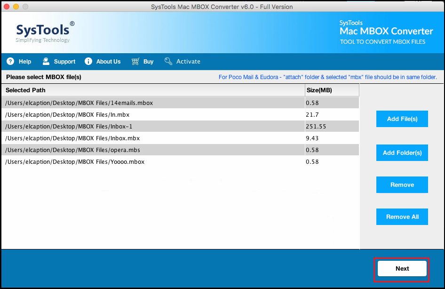The width and height of the screenshot is (445, 289).
Task: Close the window with red button
Action: (7, 7)
